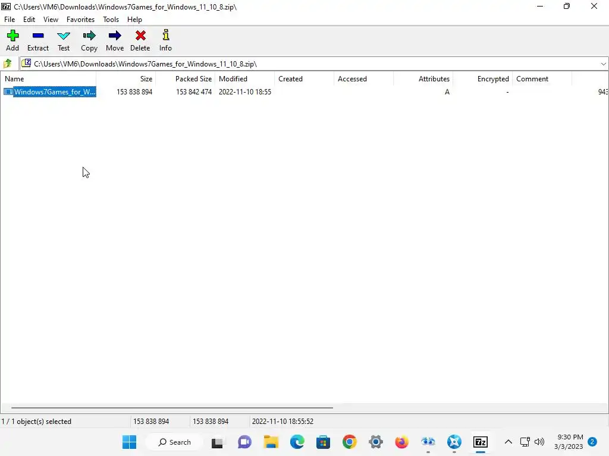Click status bar date 2022-11-10 18:55:52
The image size is (609, 456).
(282, 422)
